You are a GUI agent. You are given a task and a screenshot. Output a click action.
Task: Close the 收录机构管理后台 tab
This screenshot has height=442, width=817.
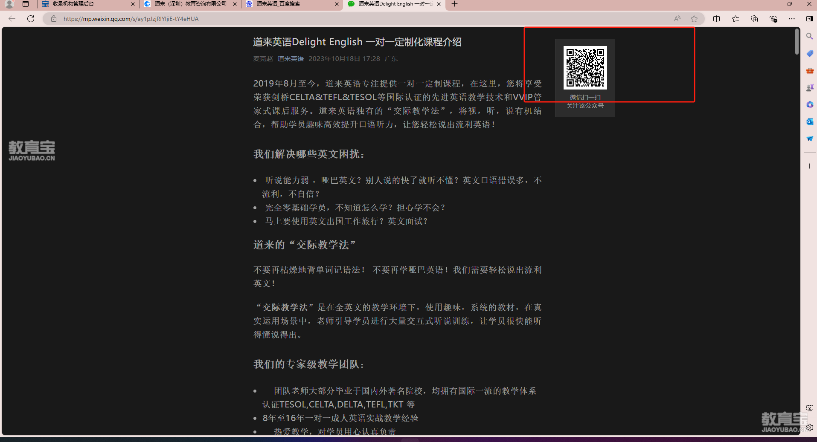[x=133, y=4]
